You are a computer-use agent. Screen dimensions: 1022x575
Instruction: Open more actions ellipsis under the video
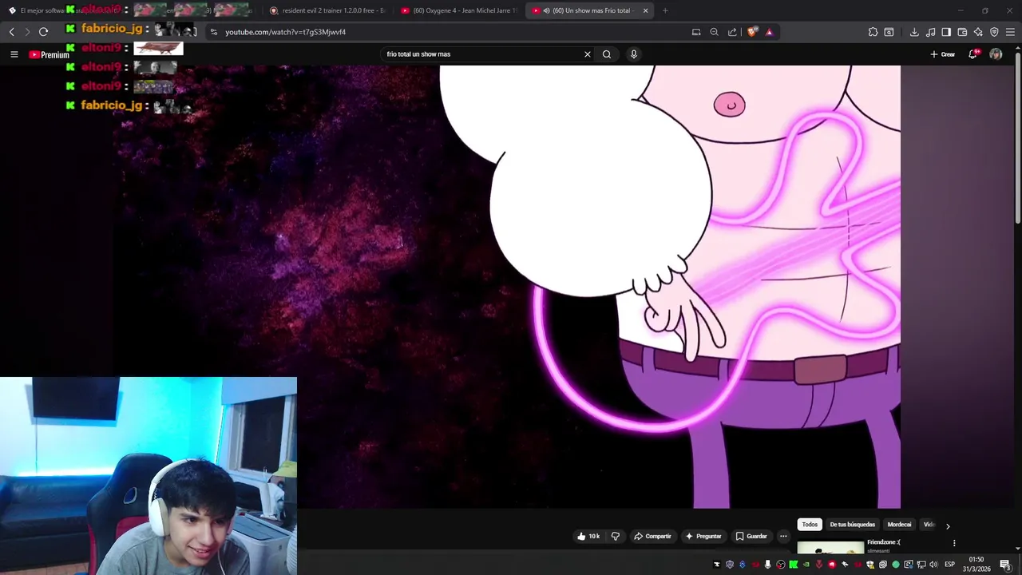[783, 536]
